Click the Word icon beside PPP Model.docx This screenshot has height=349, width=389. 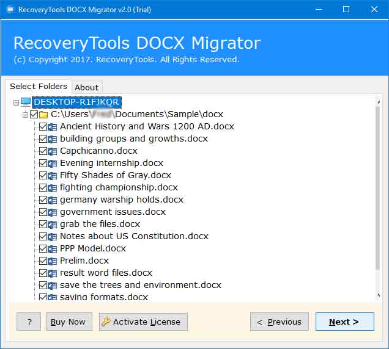[x=52, y=249]
